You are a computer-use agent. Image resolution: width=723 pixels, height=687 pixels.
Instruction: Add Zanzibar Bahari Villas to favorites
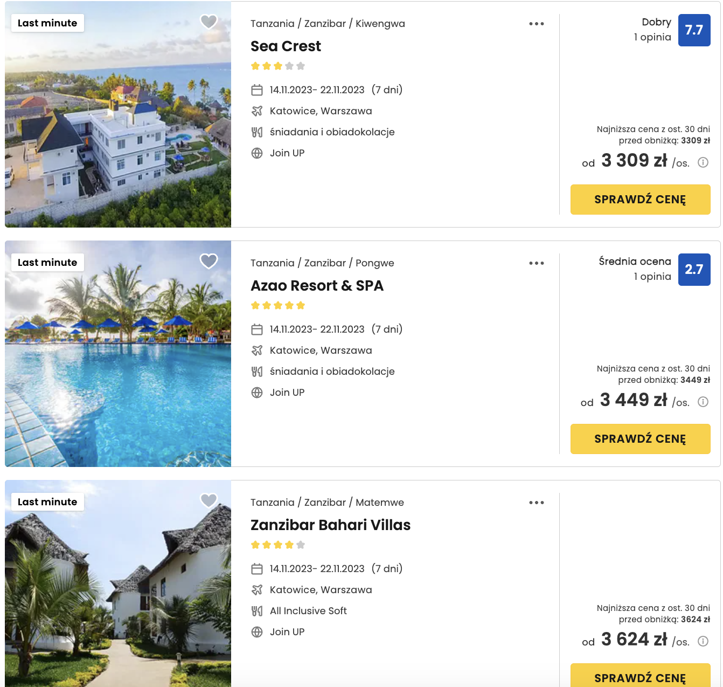pyautogui.click(x=208, y=500)
